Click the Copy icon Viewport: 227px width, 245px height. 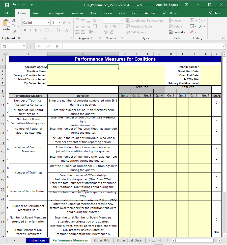tap(14, 27)
